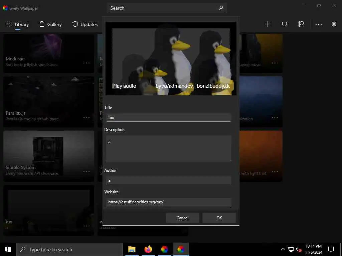Click the muted volume tray icon
342x256 pixels.
pos(299,249)
